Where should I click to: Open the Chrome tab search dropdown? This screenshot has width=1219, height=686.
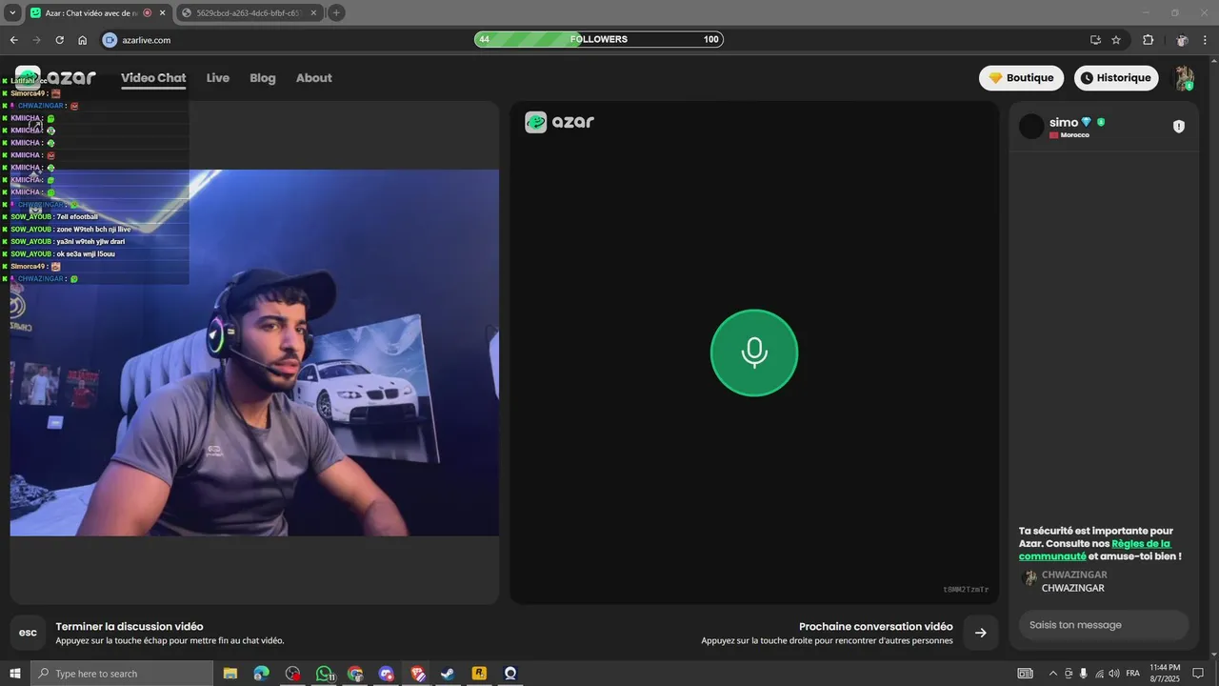pyautogui.click(x=12, y=13)
